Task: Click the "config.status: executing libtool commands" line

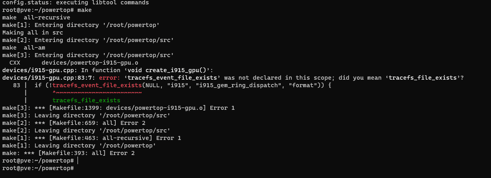Action: [76, 3]
